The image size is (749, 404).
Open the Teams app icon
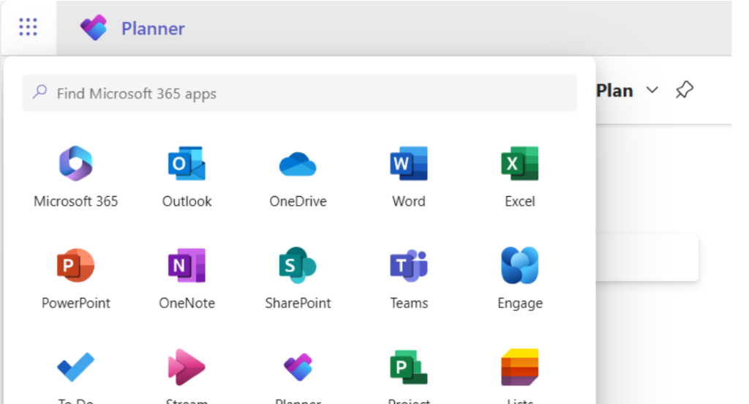tap(409, 266)
